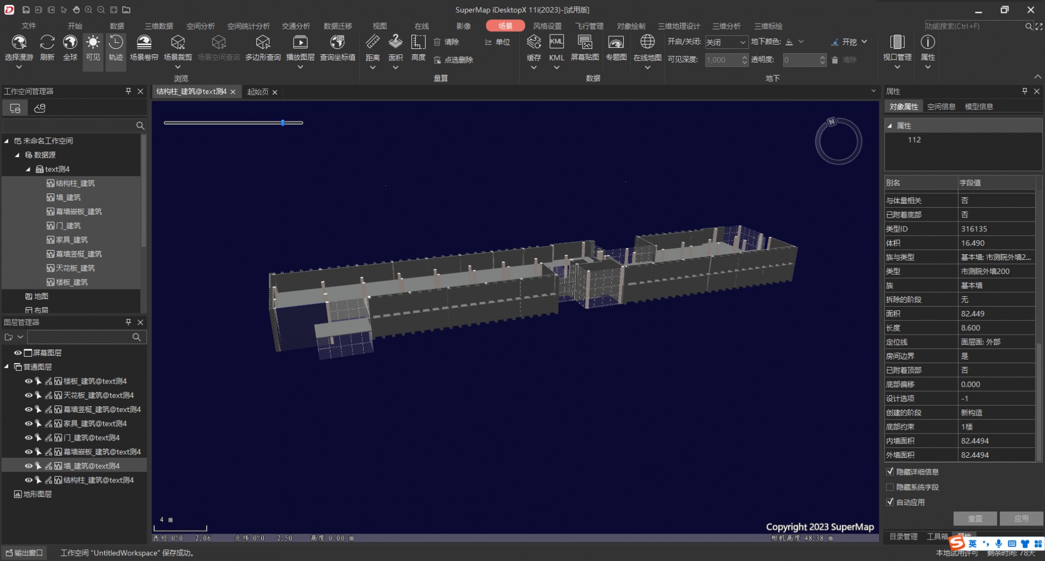Open the 缓存 cache tool
Viewport: 1045px width, 561px height.
[x=533, y=47]
